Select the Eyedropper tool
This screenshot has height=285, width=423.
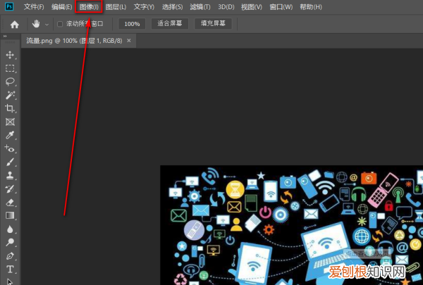point(10,135)
